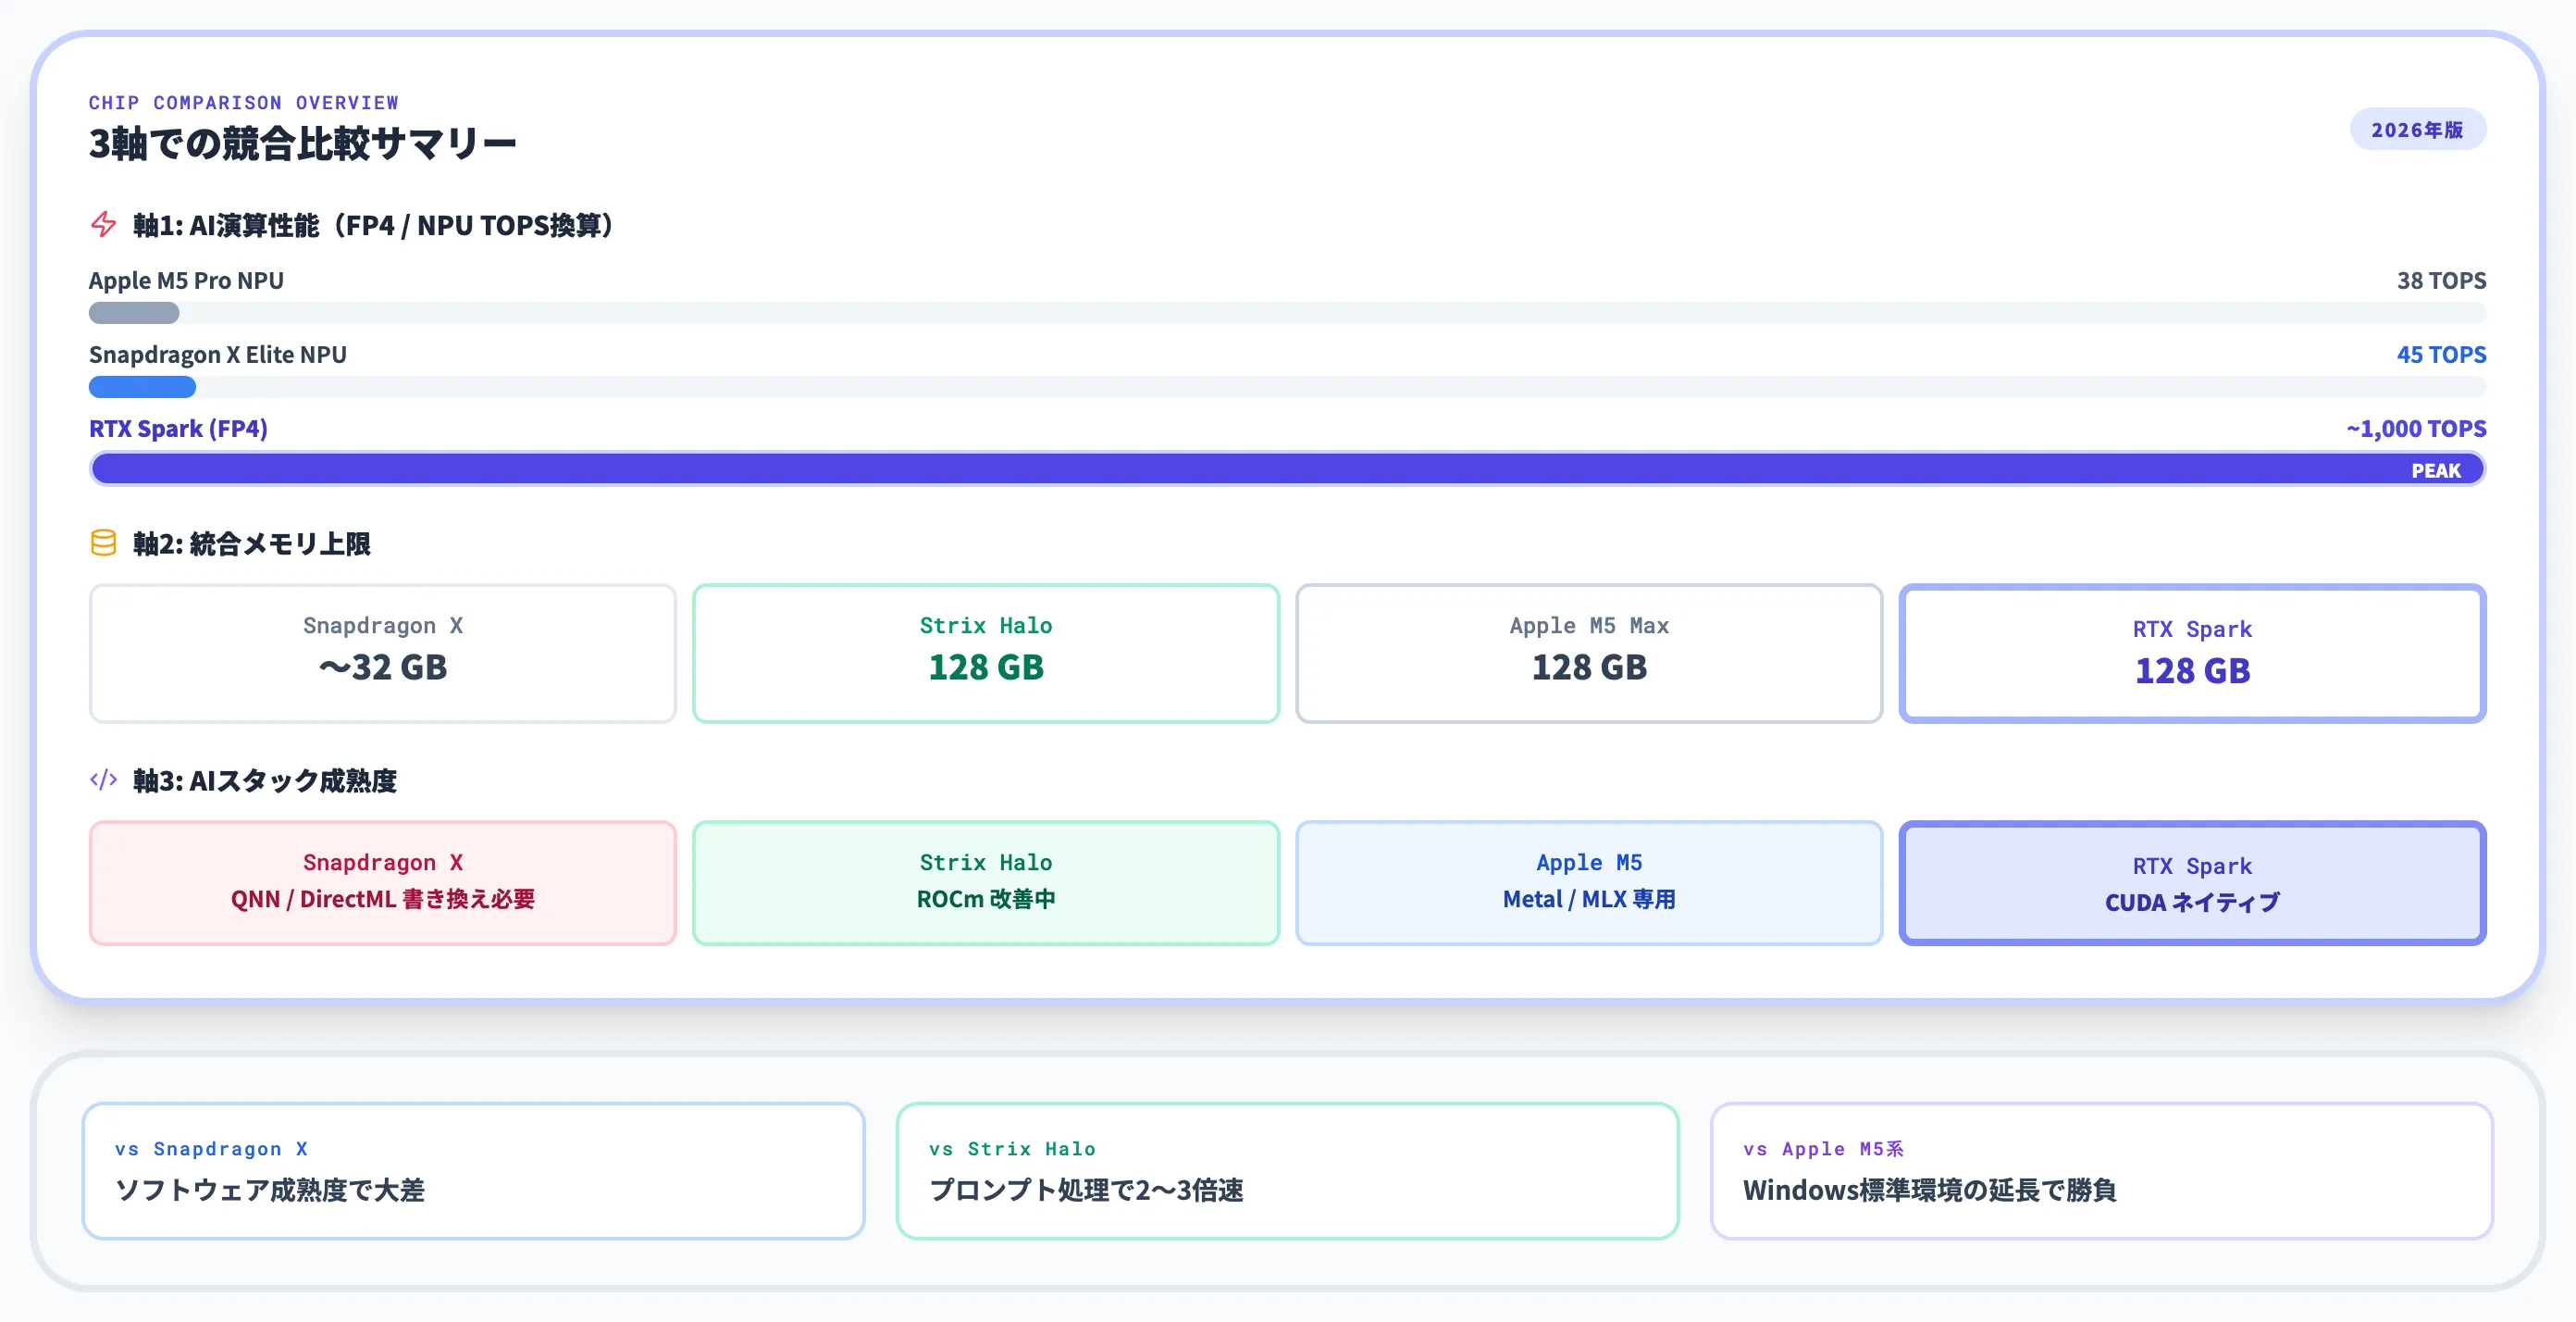Select the RTX Spark CUDA ネイティブ card
2576x1322 pixels.
(2192, 882)
